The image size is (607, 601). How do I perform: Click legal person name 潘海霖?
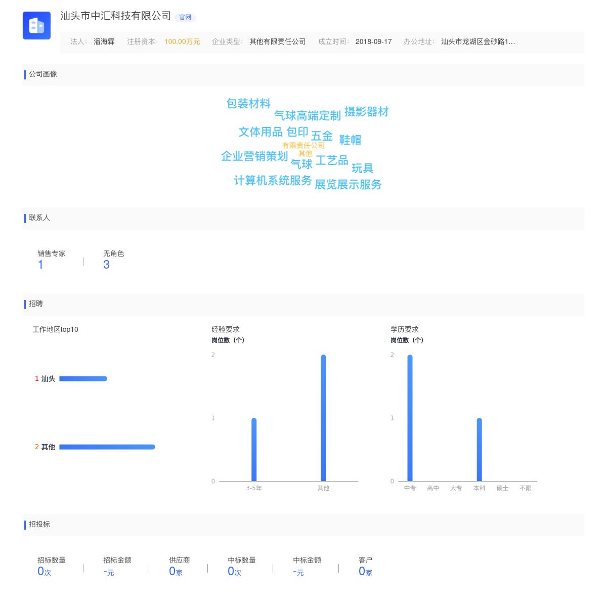[x=104, y=42]
